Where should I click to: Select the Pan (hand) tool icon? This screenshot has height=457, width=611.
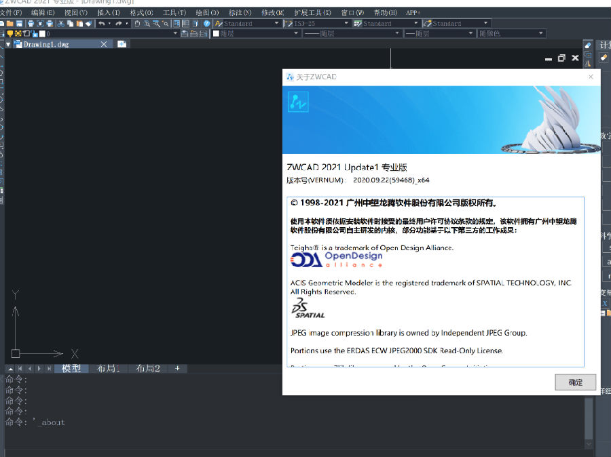137,22
